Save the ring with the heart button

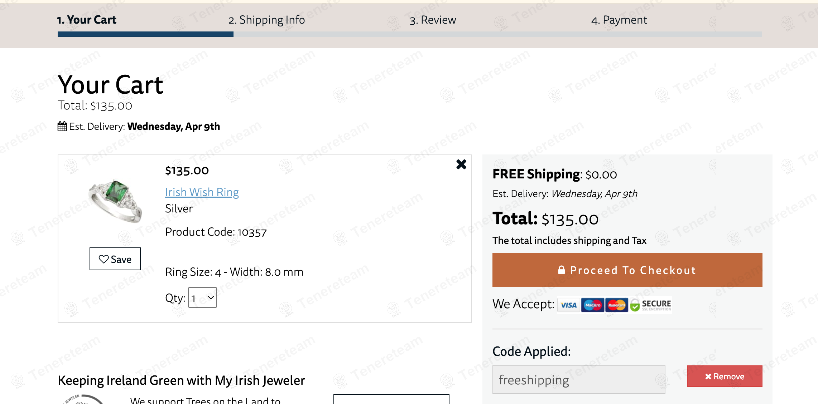click(115, 259)
